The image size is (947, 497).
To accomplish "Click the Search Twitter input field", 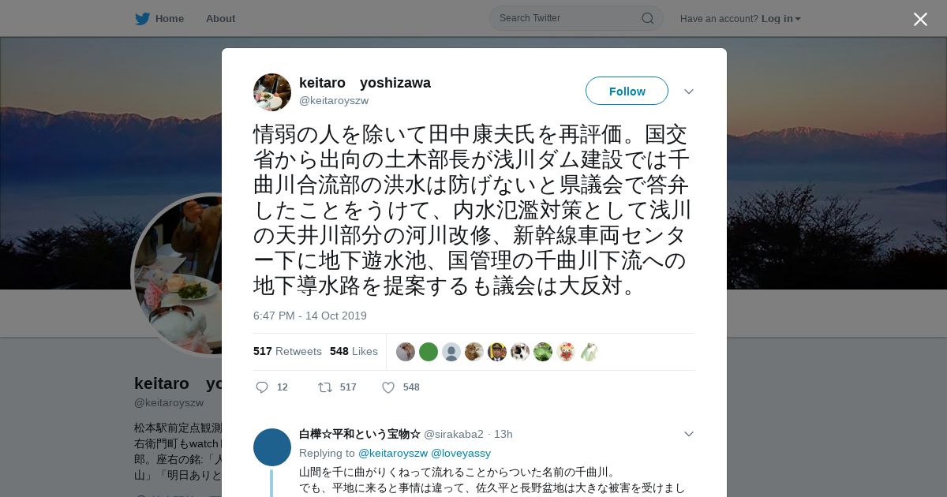I will pos(568,18).
